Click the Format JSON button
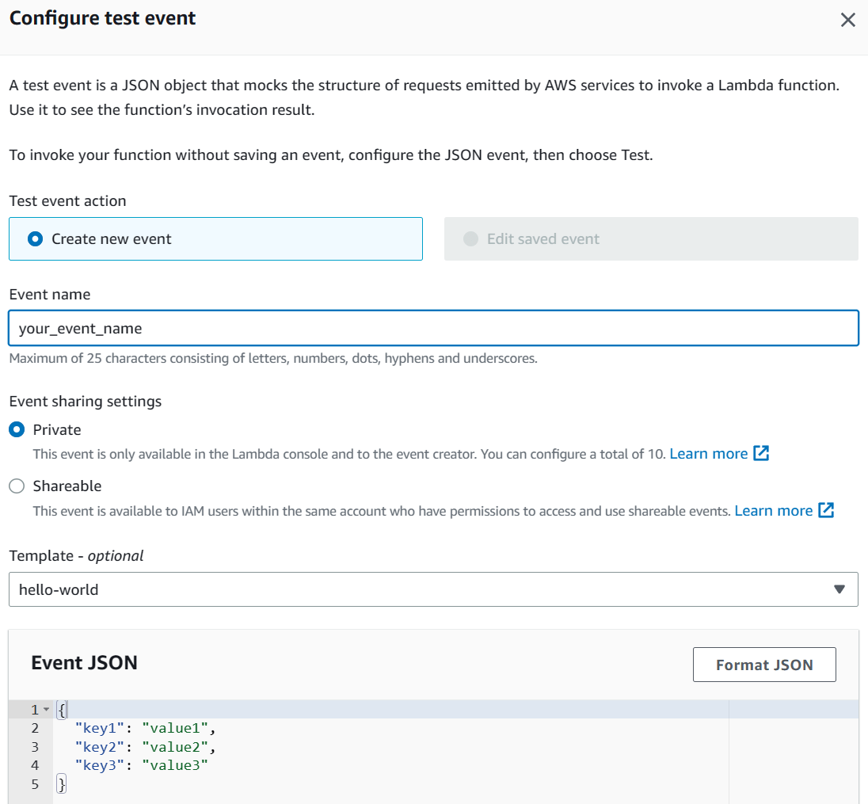The width and height of the screenshot is (868, 804). (x=763, y=665)
